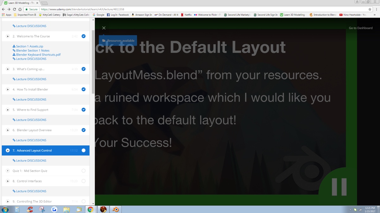Click the play icon beside Control Interfaces

8,181
